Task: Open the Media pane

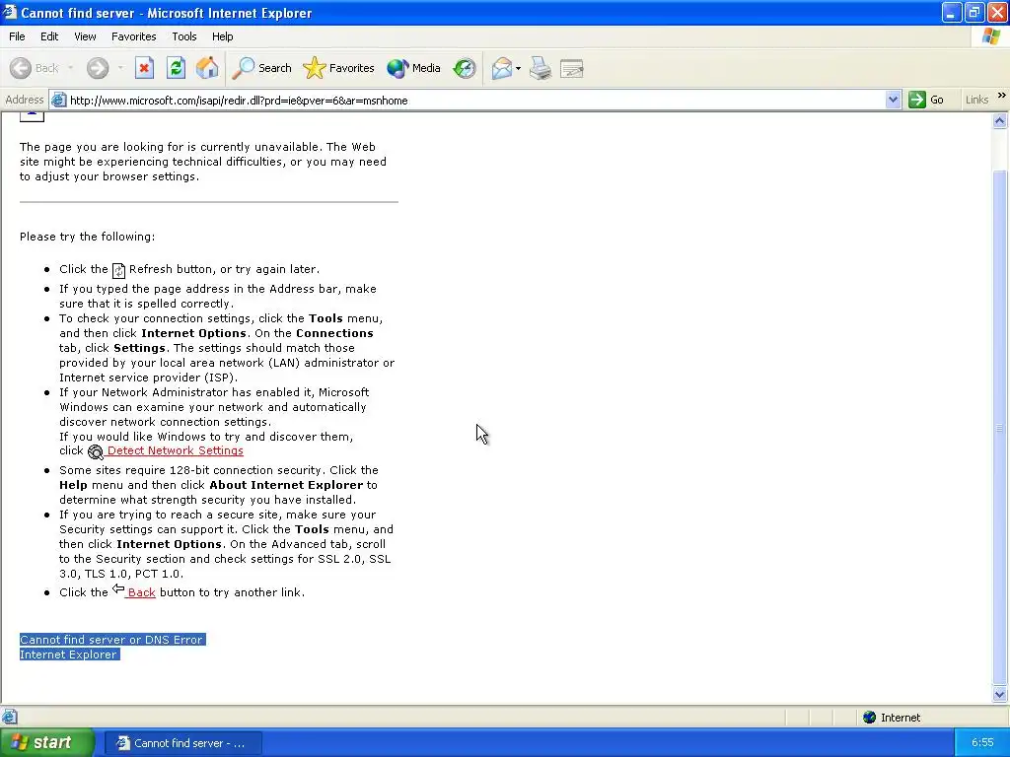Action: [x=413, y=68]
